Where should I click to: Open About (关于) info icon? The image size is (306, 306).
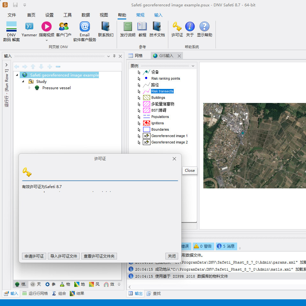click(190, 26)
